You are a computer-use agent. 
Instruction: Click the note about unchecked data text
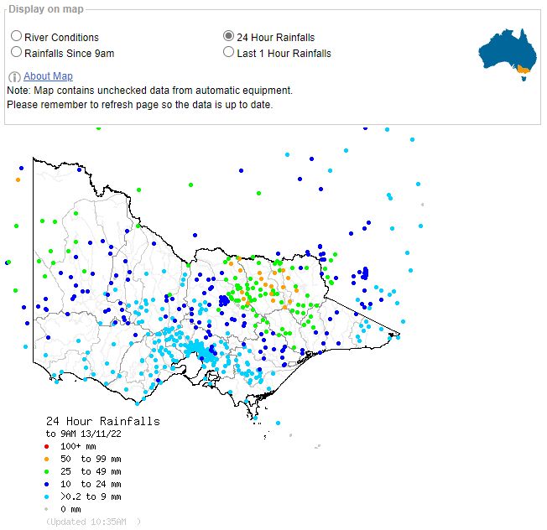(x=149, y=91)
